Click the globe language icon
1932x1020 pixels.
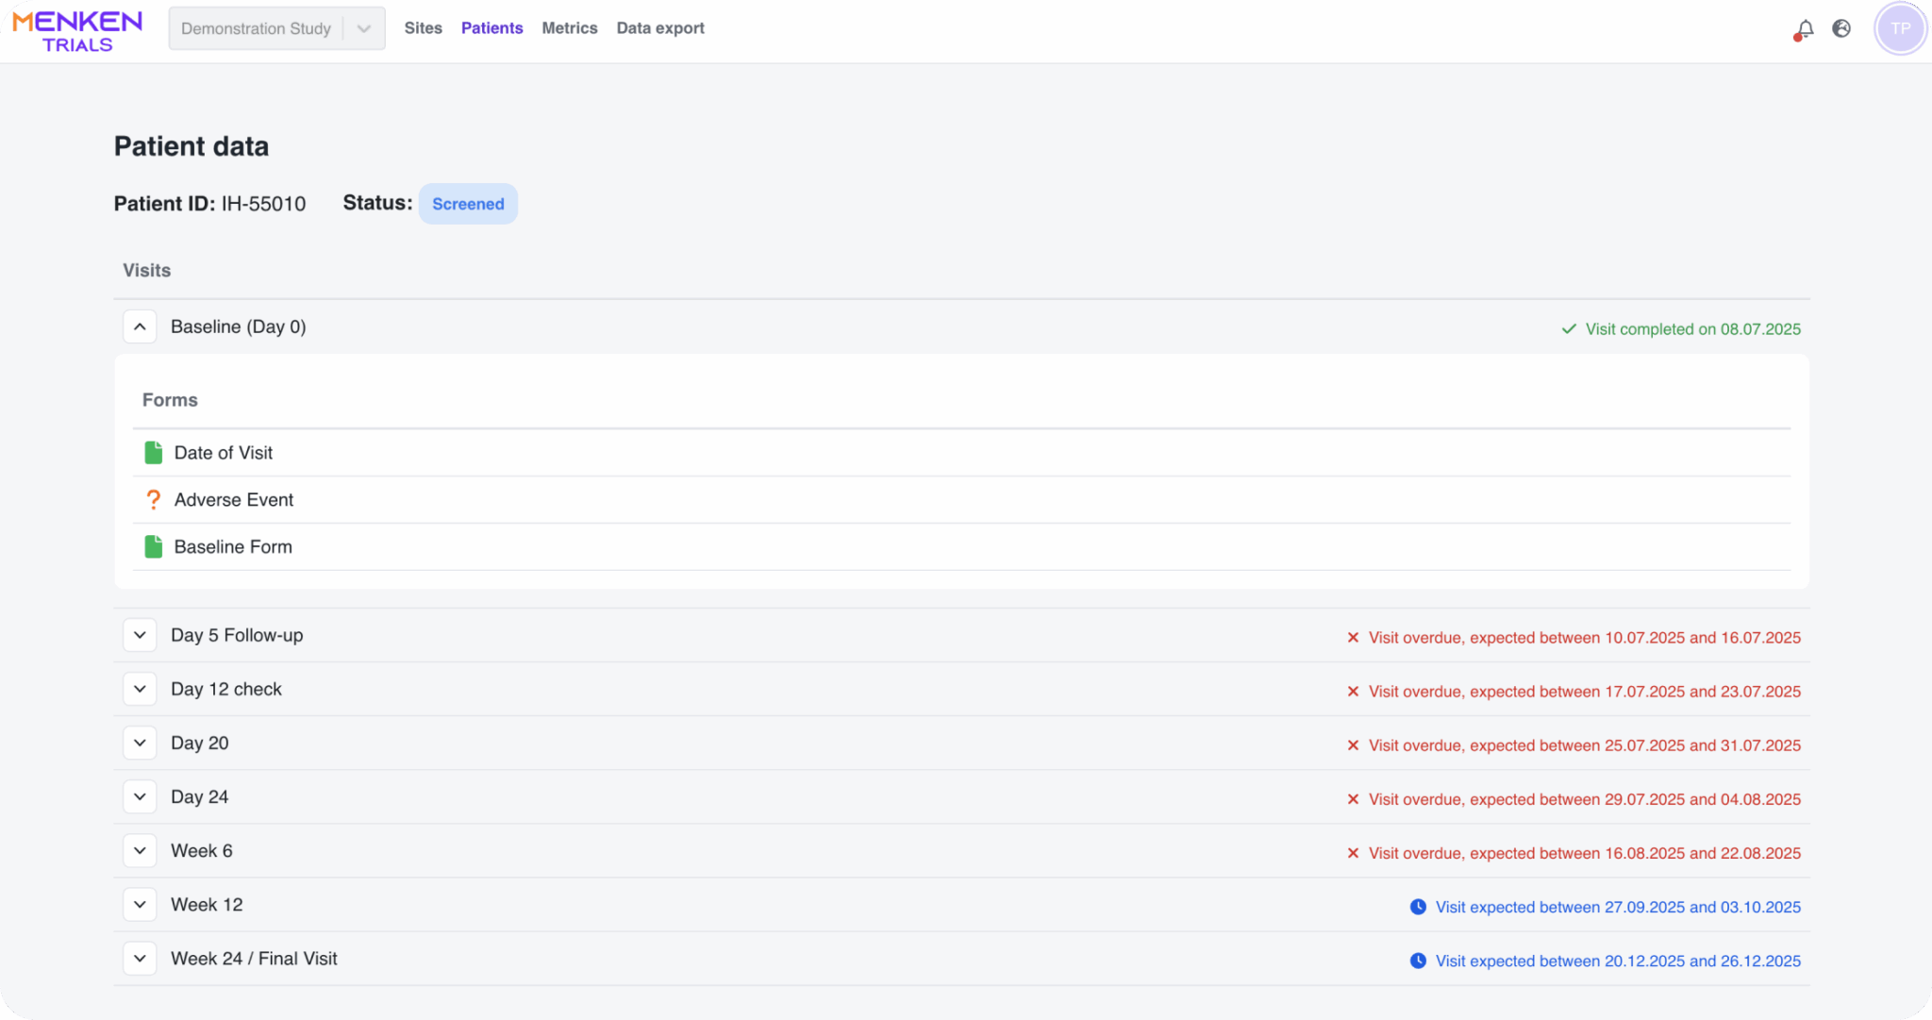[x=1841, y=28]
